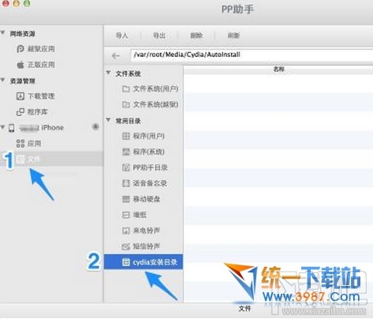
Task: Collapse the 网络资源 section
Action: click(x=3, y=33)
